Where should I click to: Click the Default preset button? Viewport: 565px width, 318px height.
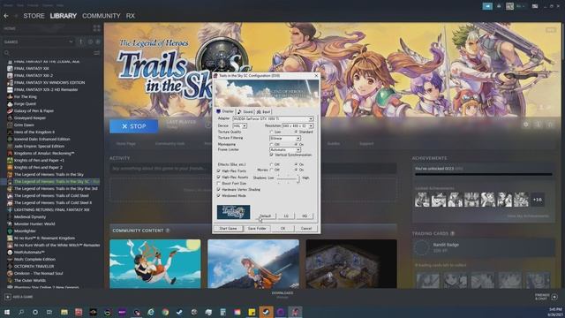click(266, 216)
